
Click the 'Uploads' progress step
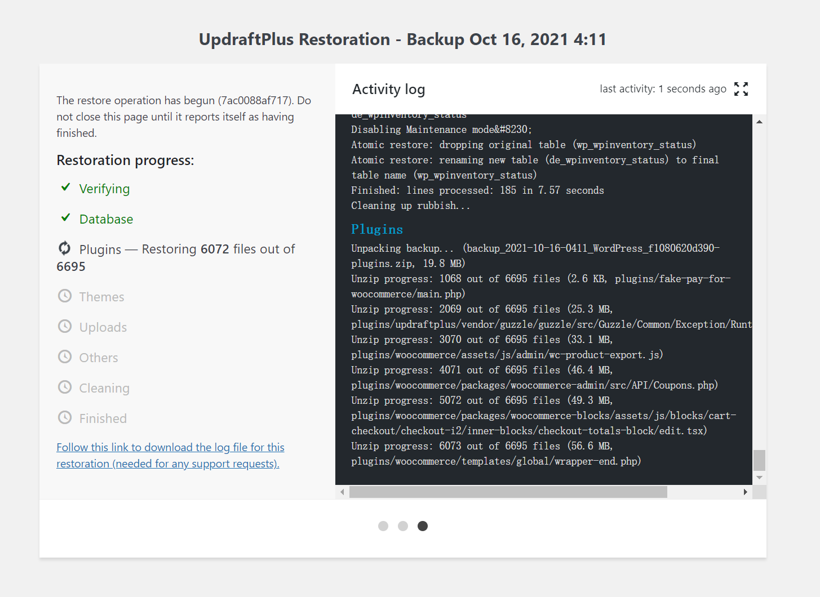(x=103, y=327)
